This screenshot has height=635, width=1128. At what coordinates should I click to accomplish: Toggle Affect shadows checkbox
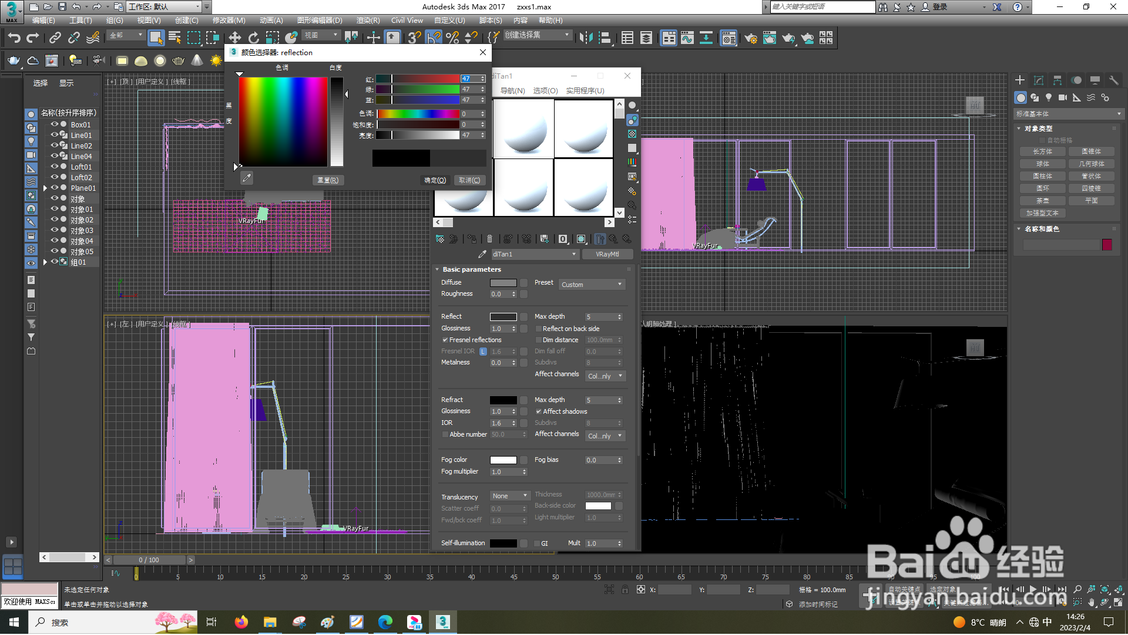(538, 411)
